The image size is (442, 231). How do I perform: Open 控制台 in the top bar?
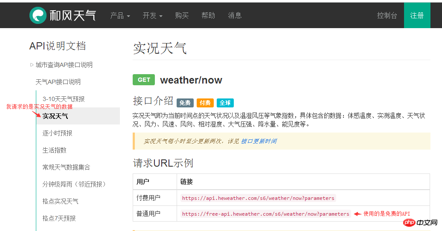pyautogui.click(x=387, y=15)
